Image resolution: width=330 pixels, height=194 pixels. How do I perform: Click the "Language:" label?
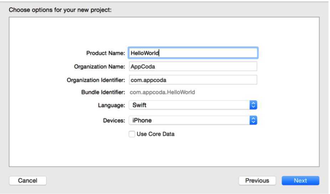tap(111, 105)
